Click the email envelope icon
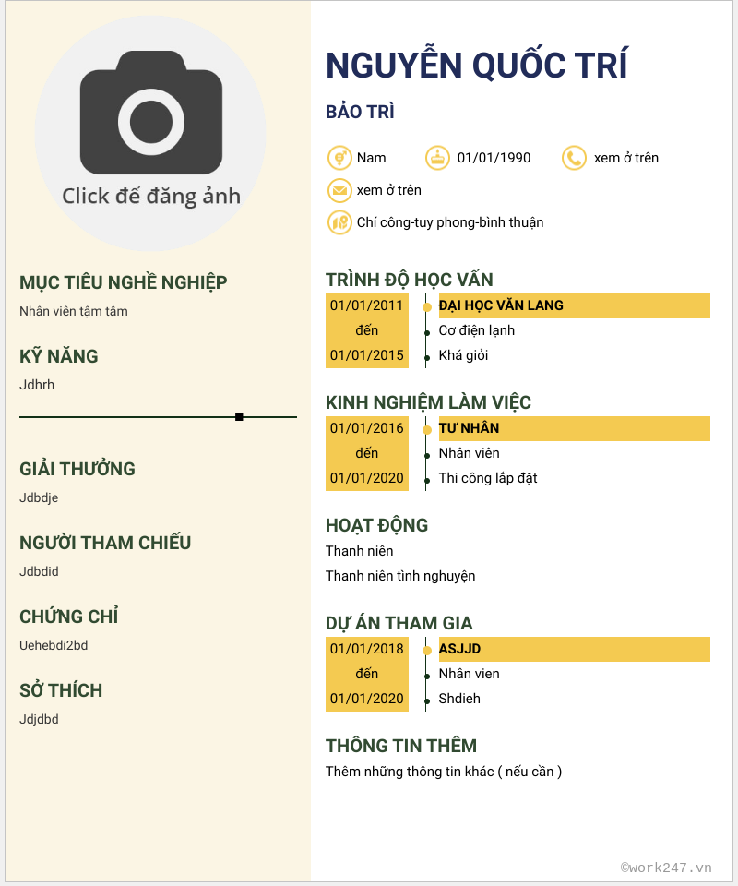This screenshot has width=738, height=886. click(x=339, y=190)
